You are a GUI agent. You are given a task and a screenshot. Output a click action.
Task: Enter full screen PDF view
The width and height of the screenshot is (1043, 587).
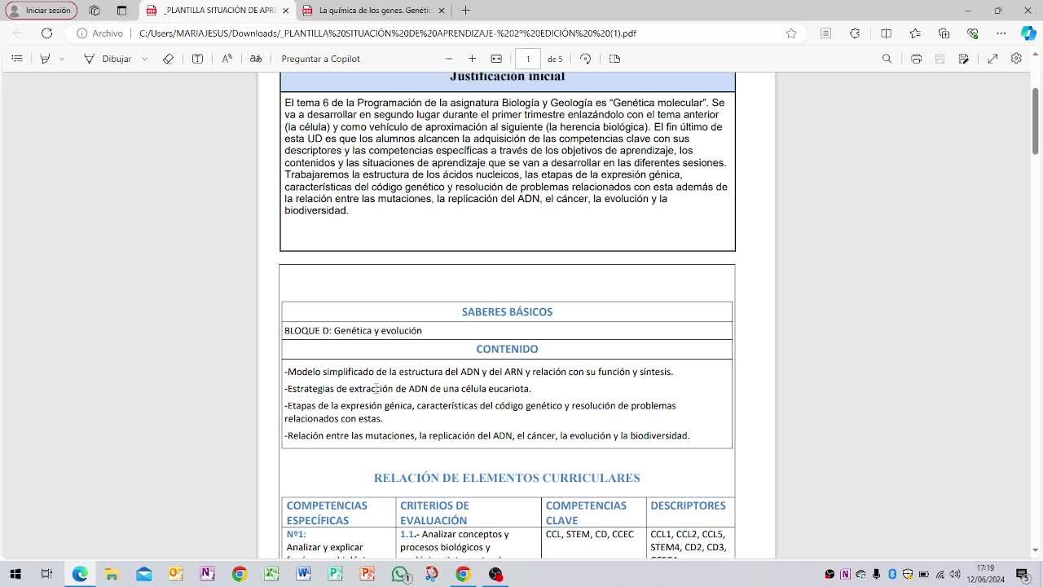(992, 59)
